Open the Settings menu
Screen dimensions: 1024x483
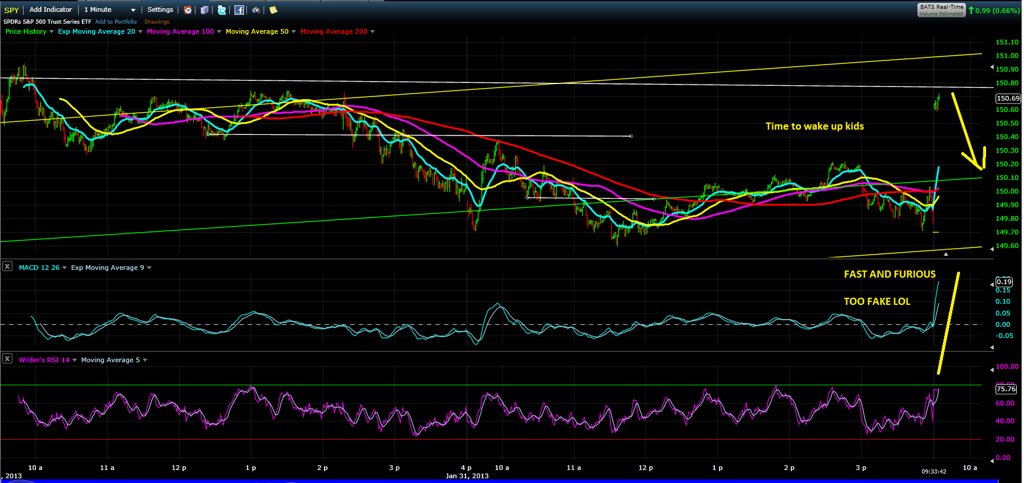point(160,9)
